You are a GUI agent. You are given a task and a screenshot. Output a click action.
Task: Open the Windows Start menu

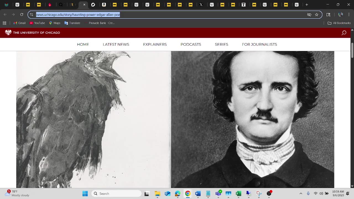(x=85, y=193)
